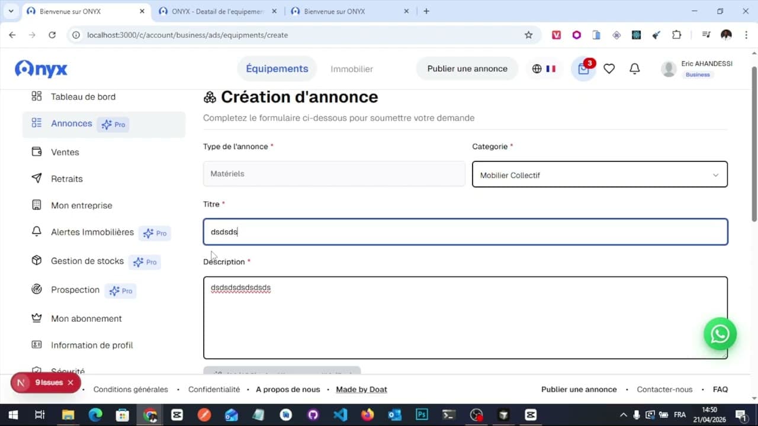Change language via globe flag icon
The height and width of the screenshot is (426, 758).
coord(544,69)
